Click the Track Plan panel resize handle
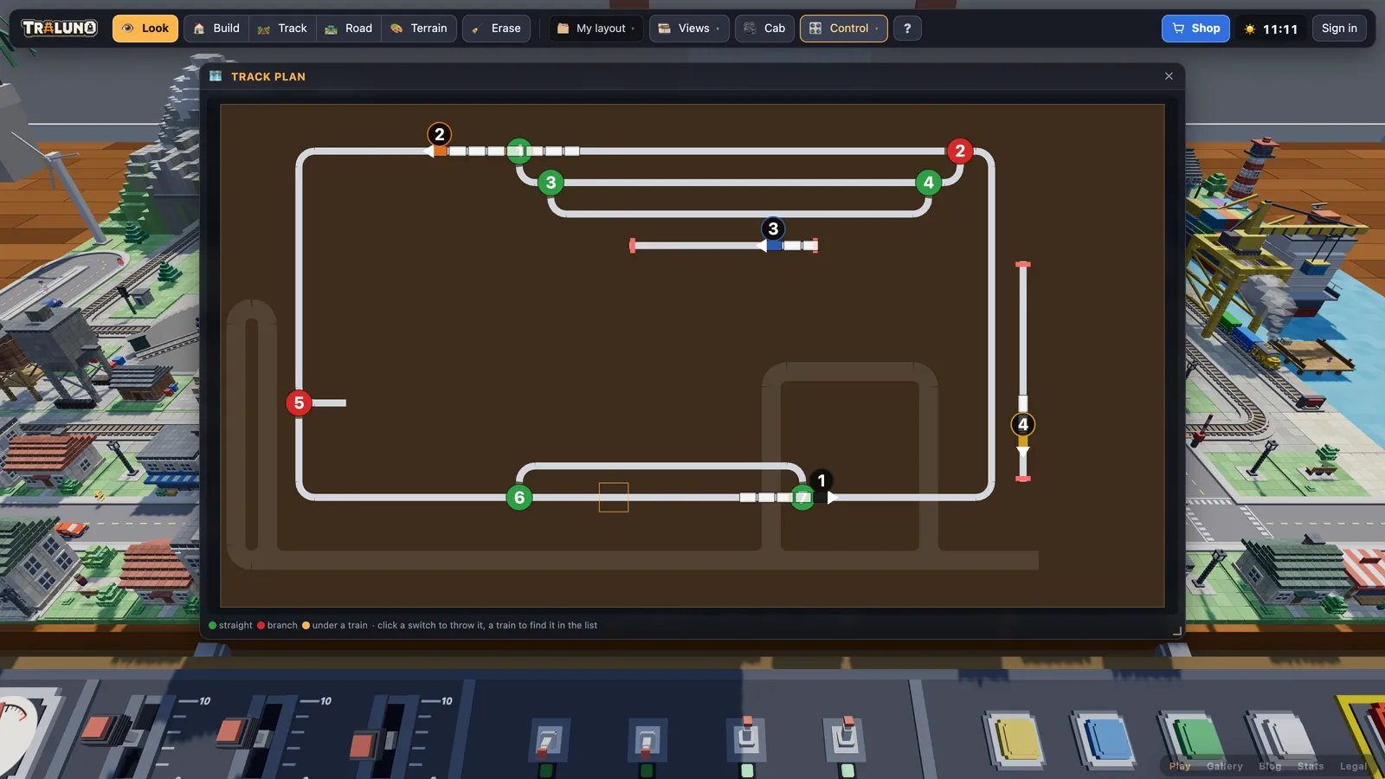 point(1176,631)
